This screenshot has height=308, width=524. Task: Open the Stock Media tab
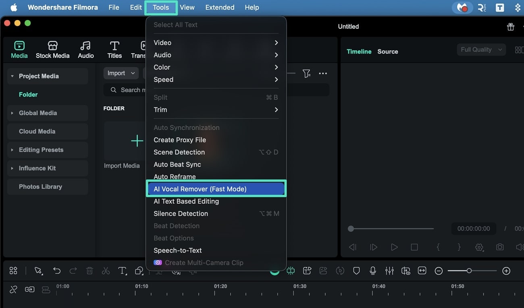point(52,50)
